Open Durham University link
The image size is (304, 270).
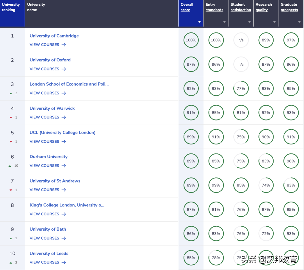coord(48,157)
